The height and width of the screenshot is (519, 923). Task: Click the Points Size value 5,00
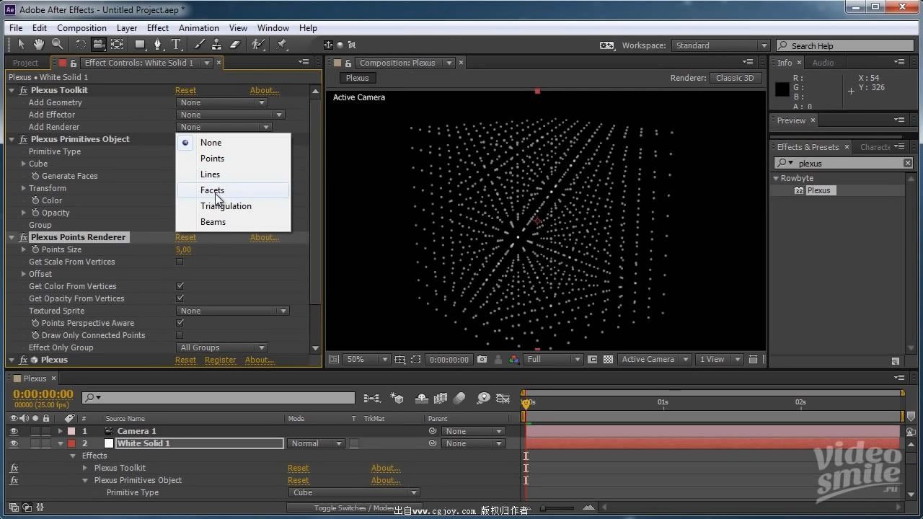coord(183,249)
